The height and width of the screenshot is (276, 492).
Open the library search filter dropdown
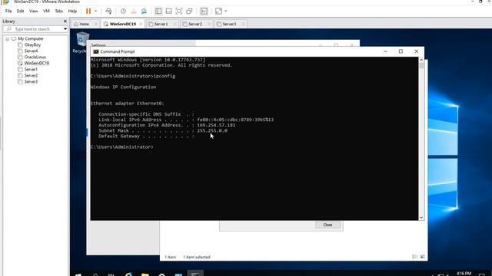[65, 29]
